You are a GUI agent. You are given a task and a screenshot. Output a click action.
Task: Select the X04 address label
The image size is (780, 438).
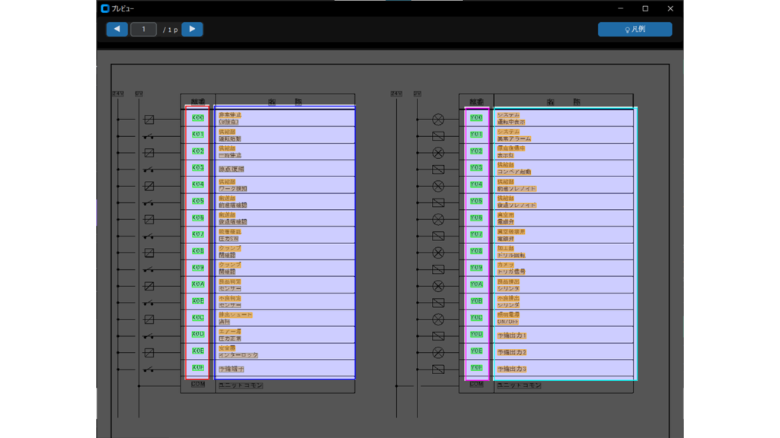click(198, 185)
